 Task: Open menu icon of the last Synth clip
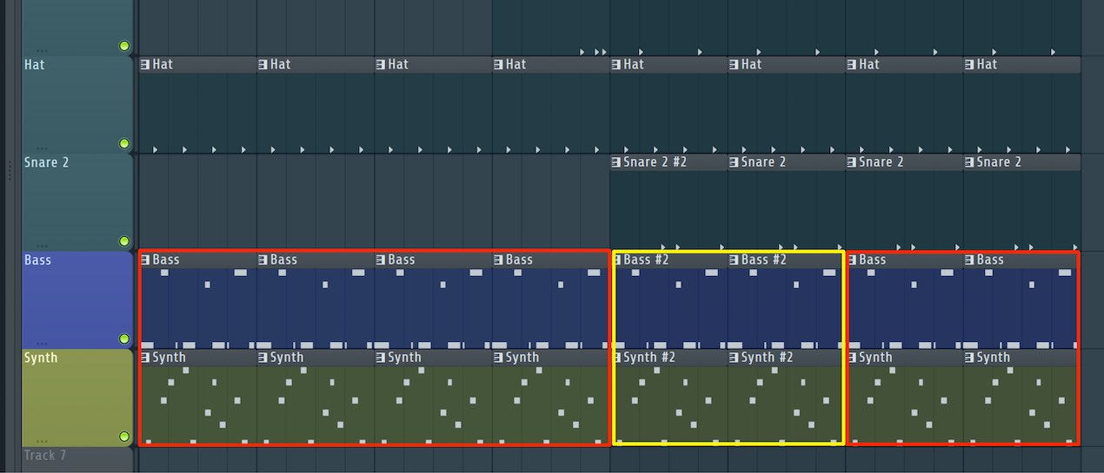click(x=969, y=358)
